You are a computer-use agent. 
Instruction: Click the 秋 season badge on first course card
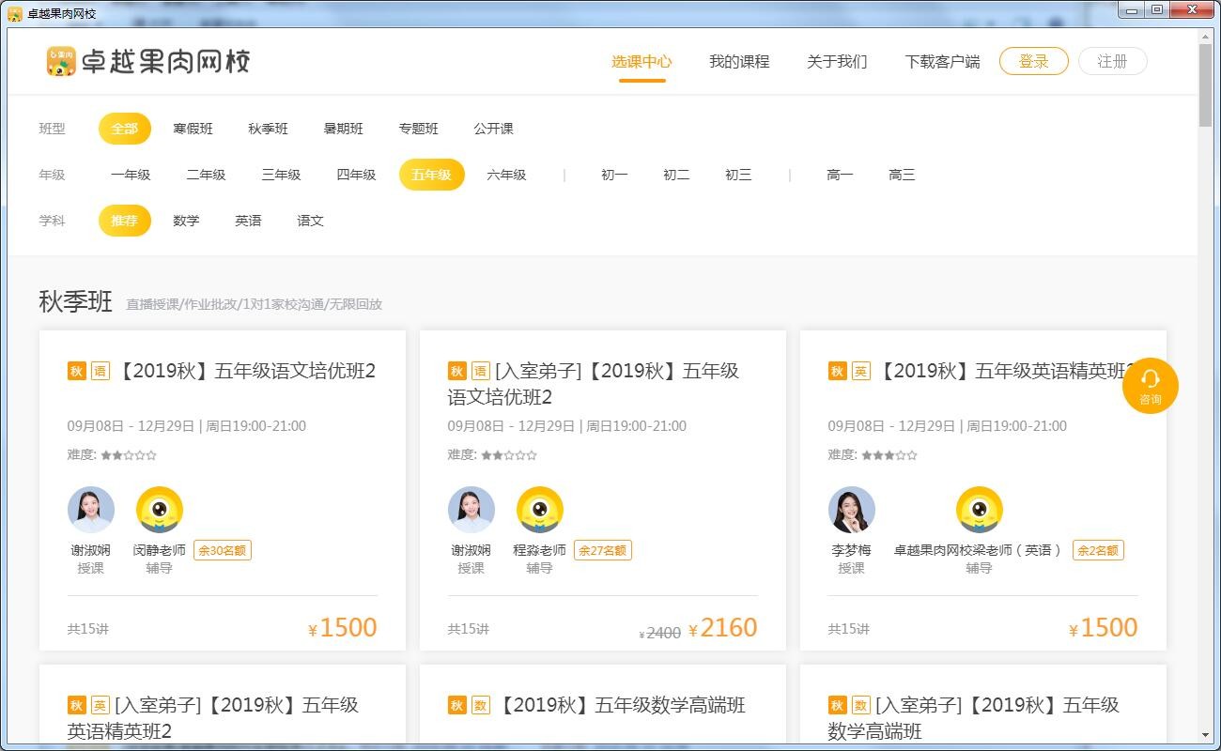click(x=74, y=371)
